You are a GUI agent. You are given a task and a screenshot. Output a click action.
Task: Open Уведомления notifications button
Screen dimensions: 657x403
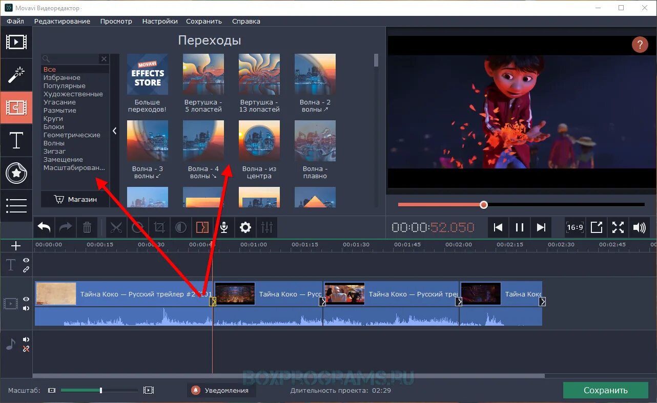pos(221,390)
